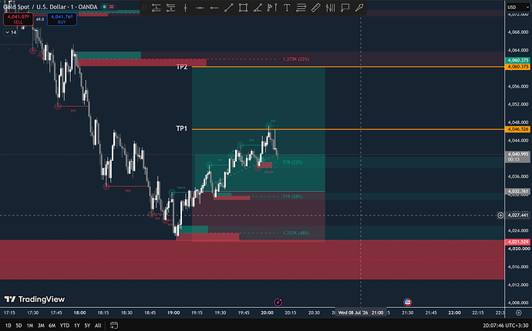Image resolution: width=532 pixels, height=331 pixels.
Task: Select the trend line drawing tool
Action: 229,8
